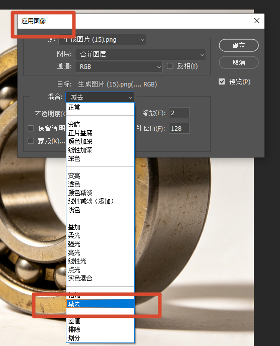Viewport: 280px width, 346px height.
Task: Select 变亮 blend mode
Action: (100, 176)
